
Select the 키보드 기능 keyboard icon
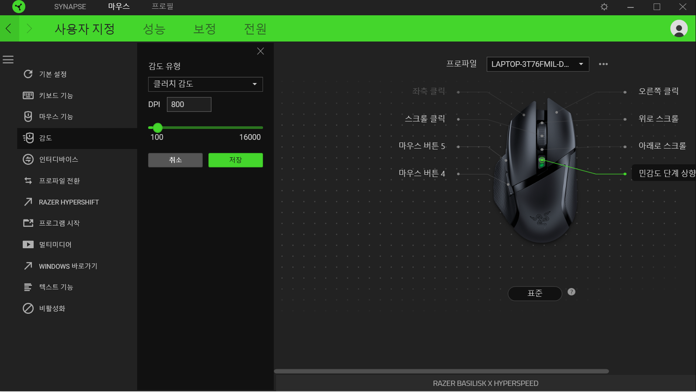pos(28,95)
